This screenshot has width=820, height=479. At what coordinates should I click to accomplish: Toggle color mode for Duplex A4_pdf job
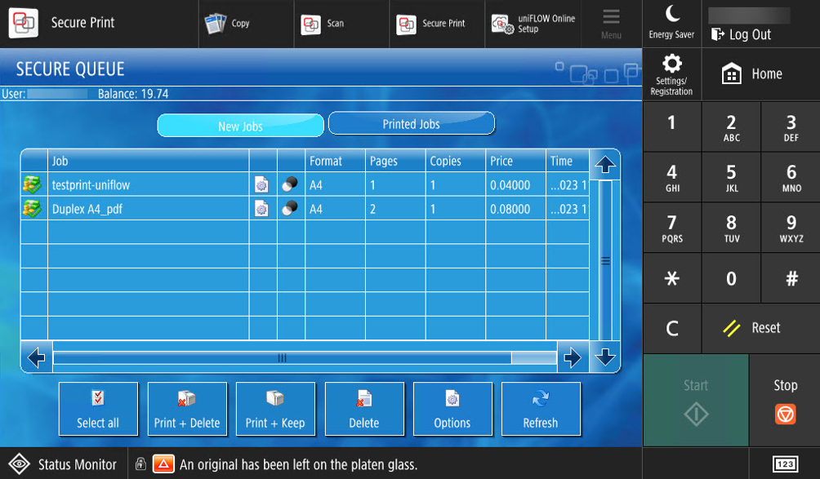pos(289,209)
